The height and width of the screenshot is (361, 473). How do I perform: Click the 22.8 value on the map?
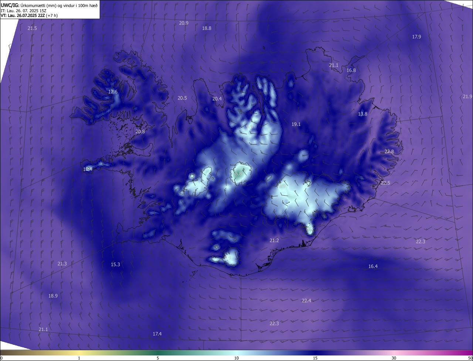tap(389, 152)
